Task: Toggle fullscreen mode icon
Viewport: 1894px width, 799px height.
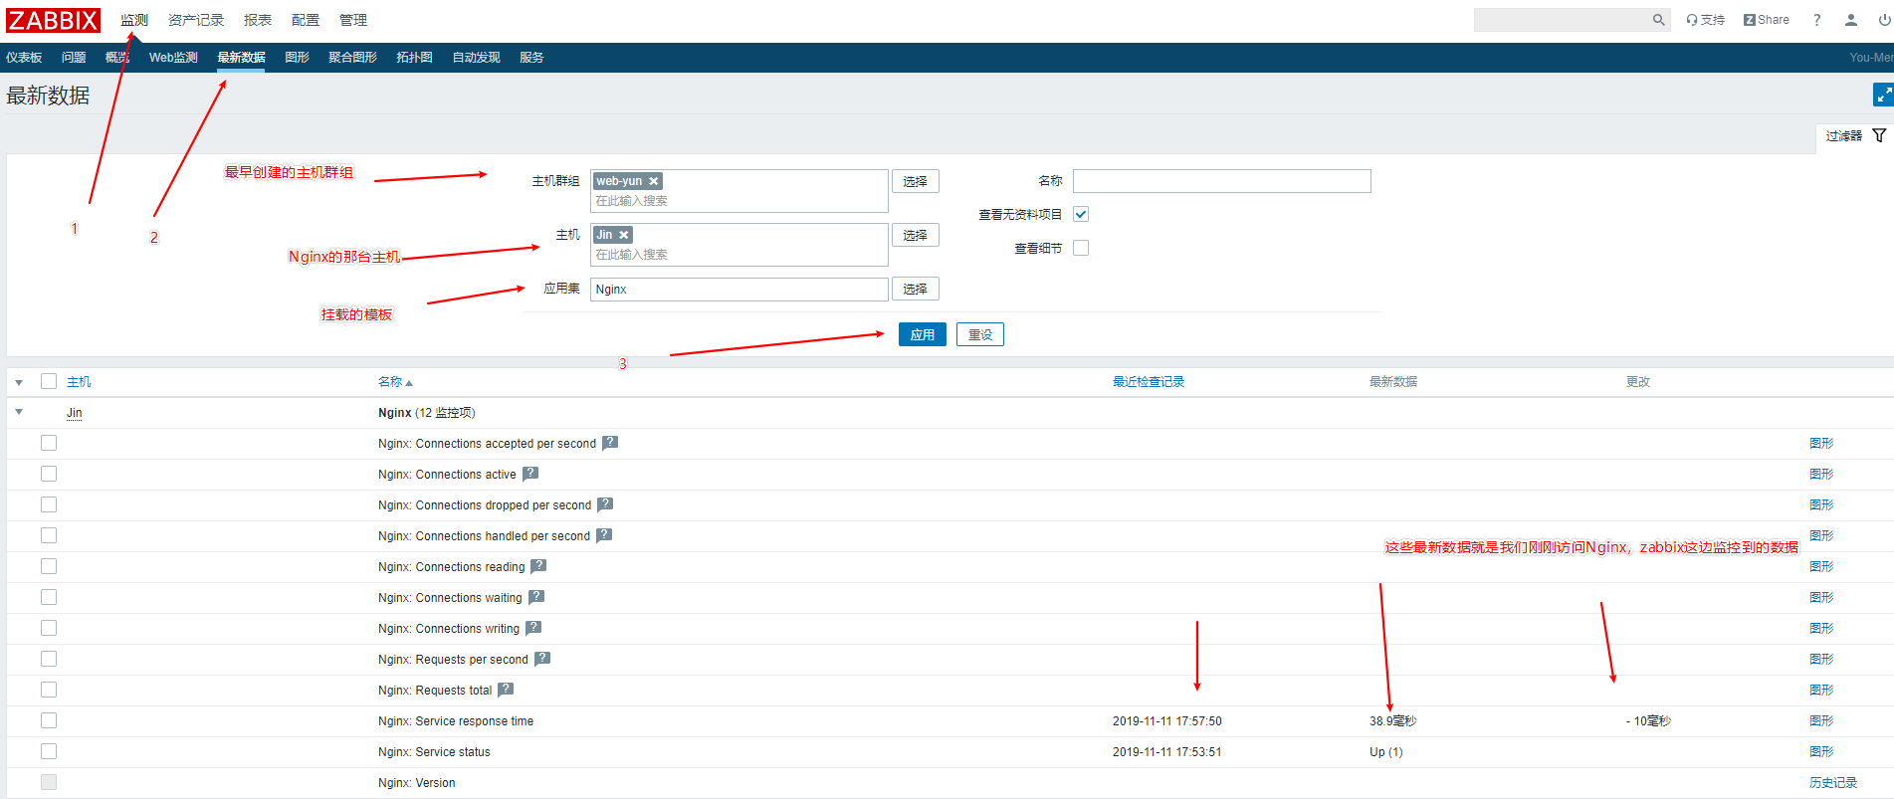Action: 1882,95
